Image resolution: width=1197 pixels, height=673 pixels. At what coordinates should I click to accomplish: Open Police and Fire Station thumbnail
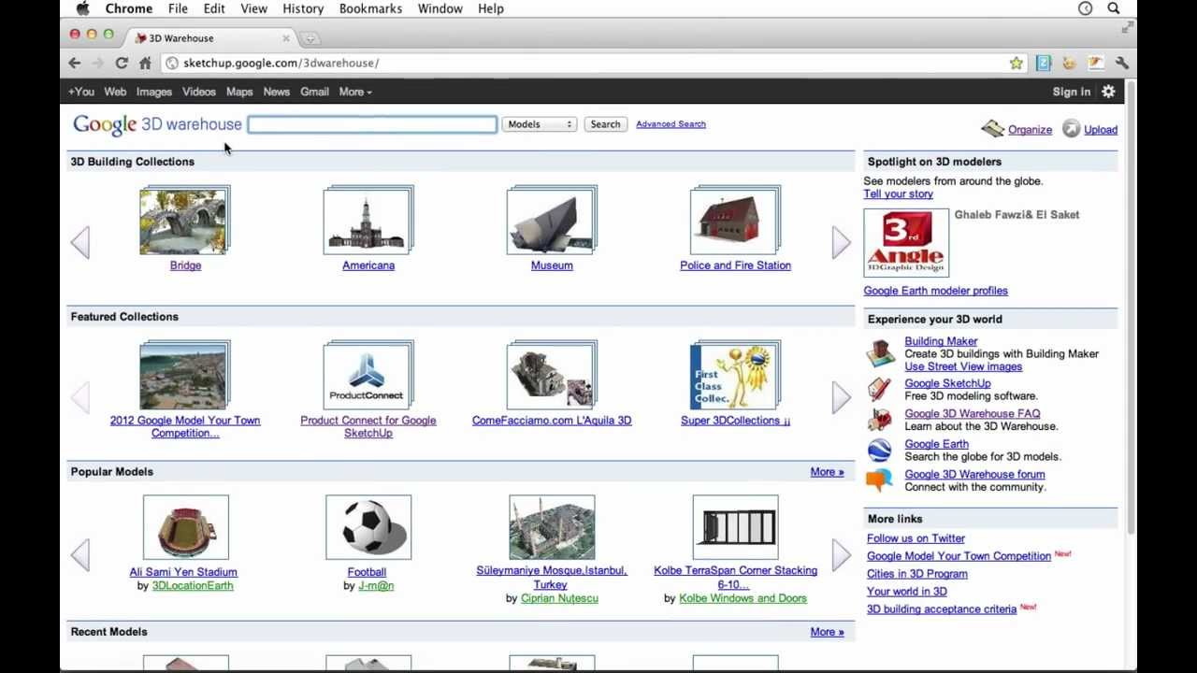(x=735, y=221)
